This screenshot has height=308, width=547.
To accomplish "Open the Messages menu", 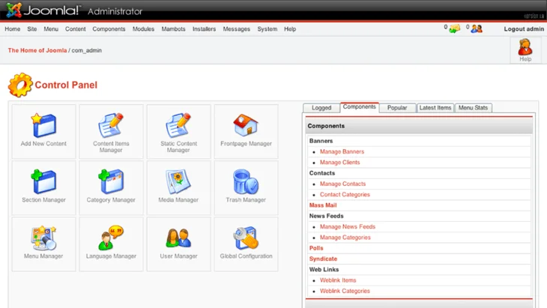I will click(x=237, y=29).
